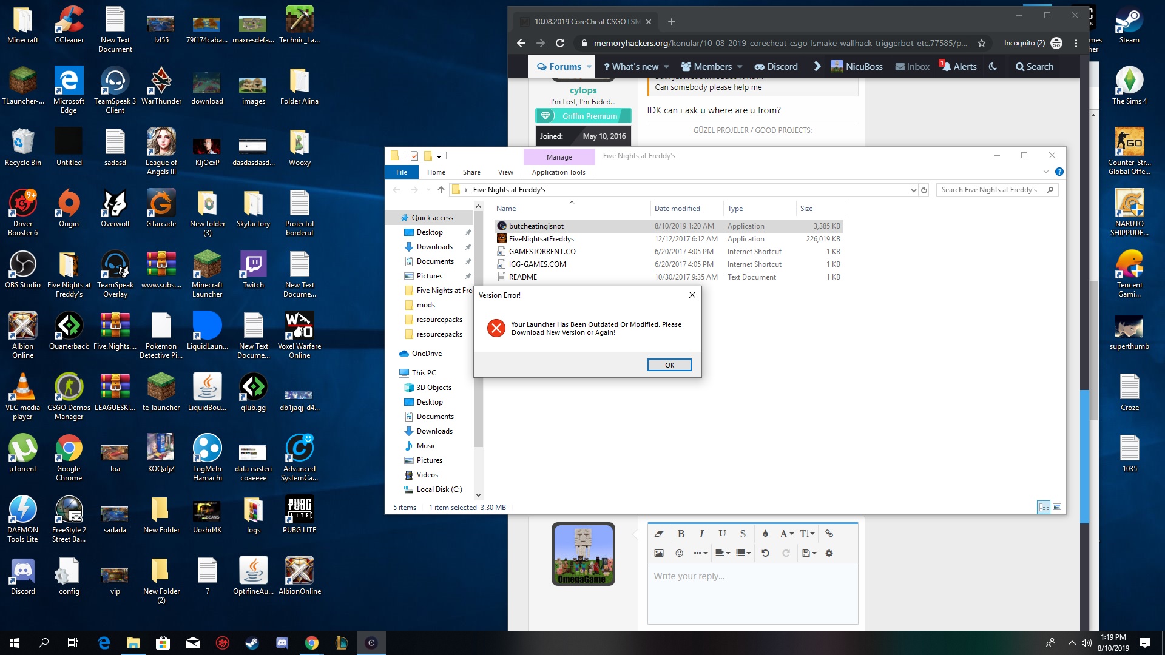Open the File tab in File Explorer
1165x655 pixels.
click(402, 172)
